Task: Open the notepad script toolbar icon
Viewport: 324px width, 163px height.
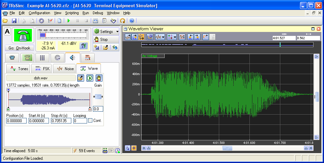Action: tap(104, 21)
